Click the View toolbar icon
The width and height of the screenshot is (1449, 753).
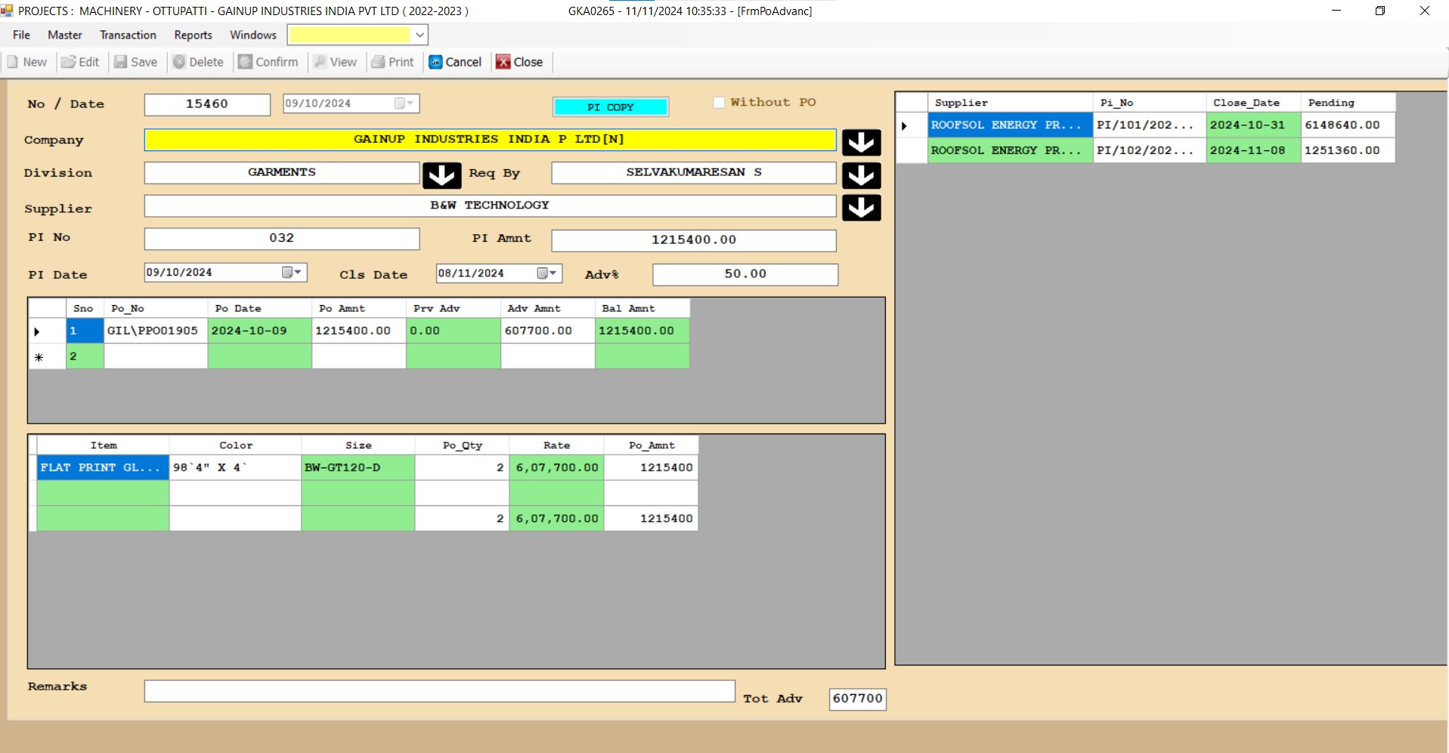tap(320, 62)
